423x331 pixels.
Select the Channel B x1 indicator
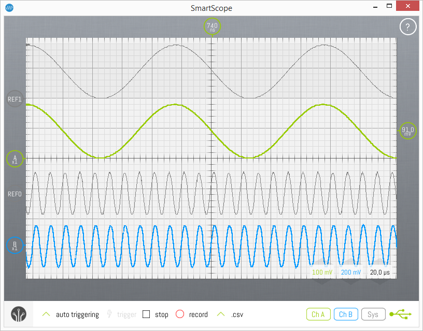(x=15, y=246)
